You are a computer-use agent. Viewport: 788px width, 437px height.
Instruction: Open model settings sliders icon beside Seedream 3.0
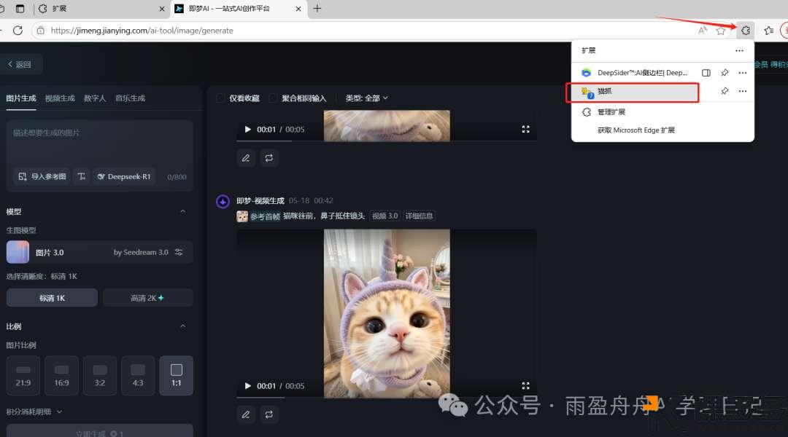179,252
